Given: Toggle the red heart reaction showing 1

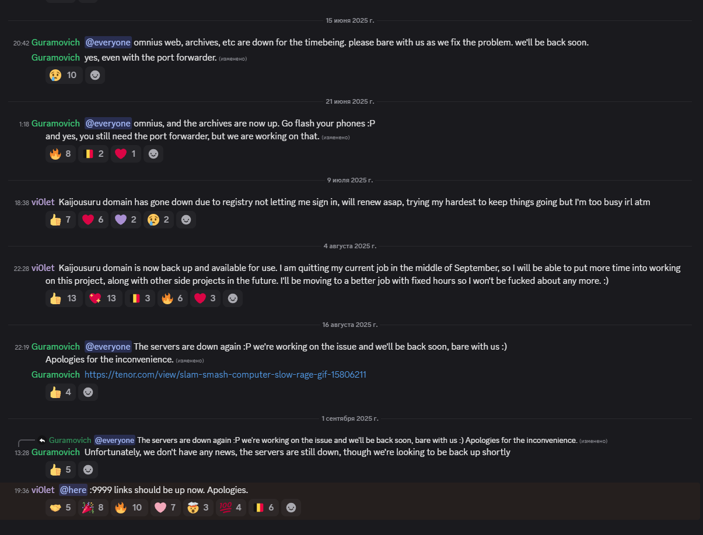Looking at the screenshot, I should point(126,154).
